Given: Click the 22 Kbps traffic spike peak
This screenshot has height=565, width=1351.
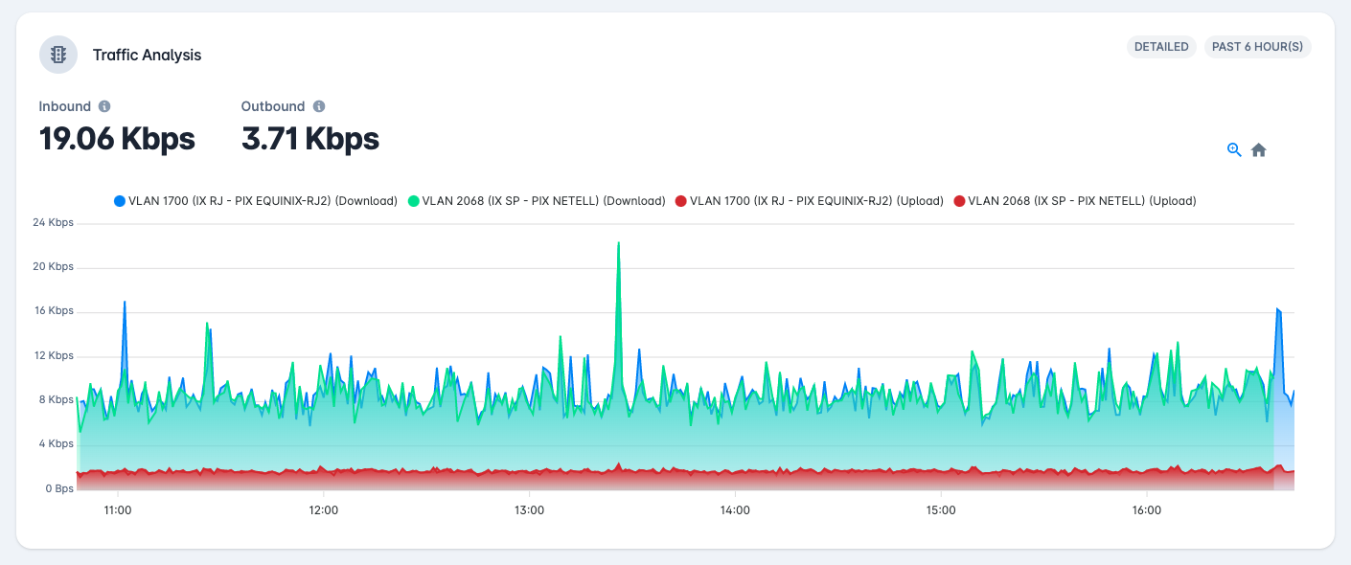Looking at the screenshot, I should click(x=619, y=242).
